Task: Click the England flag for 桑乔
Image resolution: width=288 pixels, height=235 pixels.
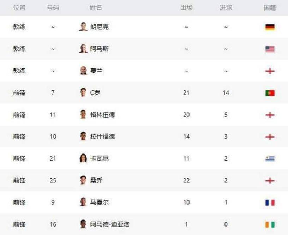Action: (270, 181)
